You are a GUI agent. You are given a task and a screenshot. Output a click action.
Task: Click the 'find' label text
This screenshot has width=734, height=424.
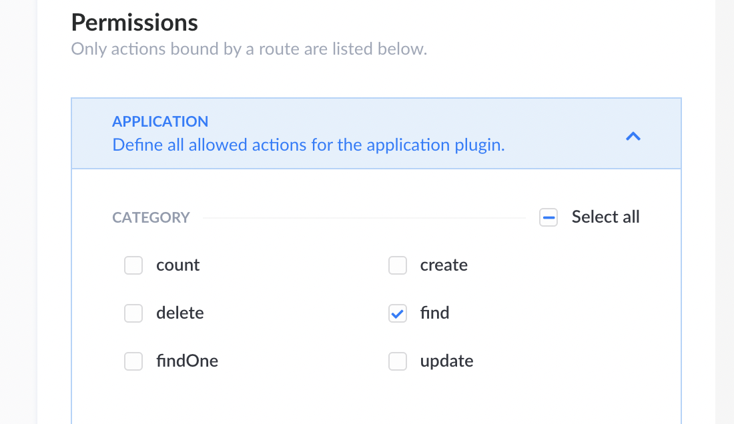pos(434,313)
